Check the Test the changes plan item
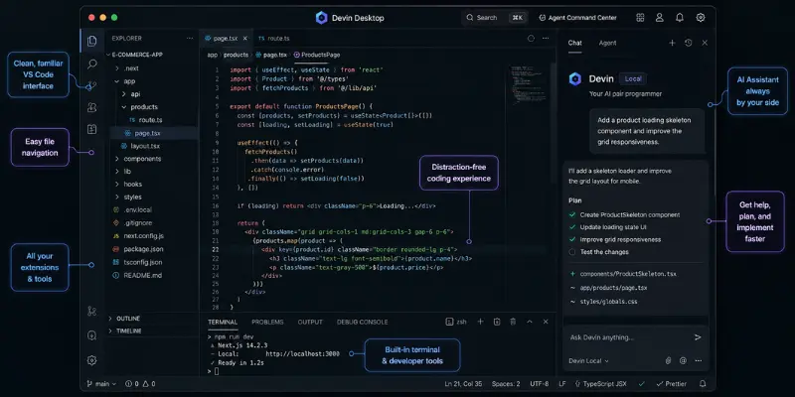This screenshot has height=397, width=795. point(572,252)
